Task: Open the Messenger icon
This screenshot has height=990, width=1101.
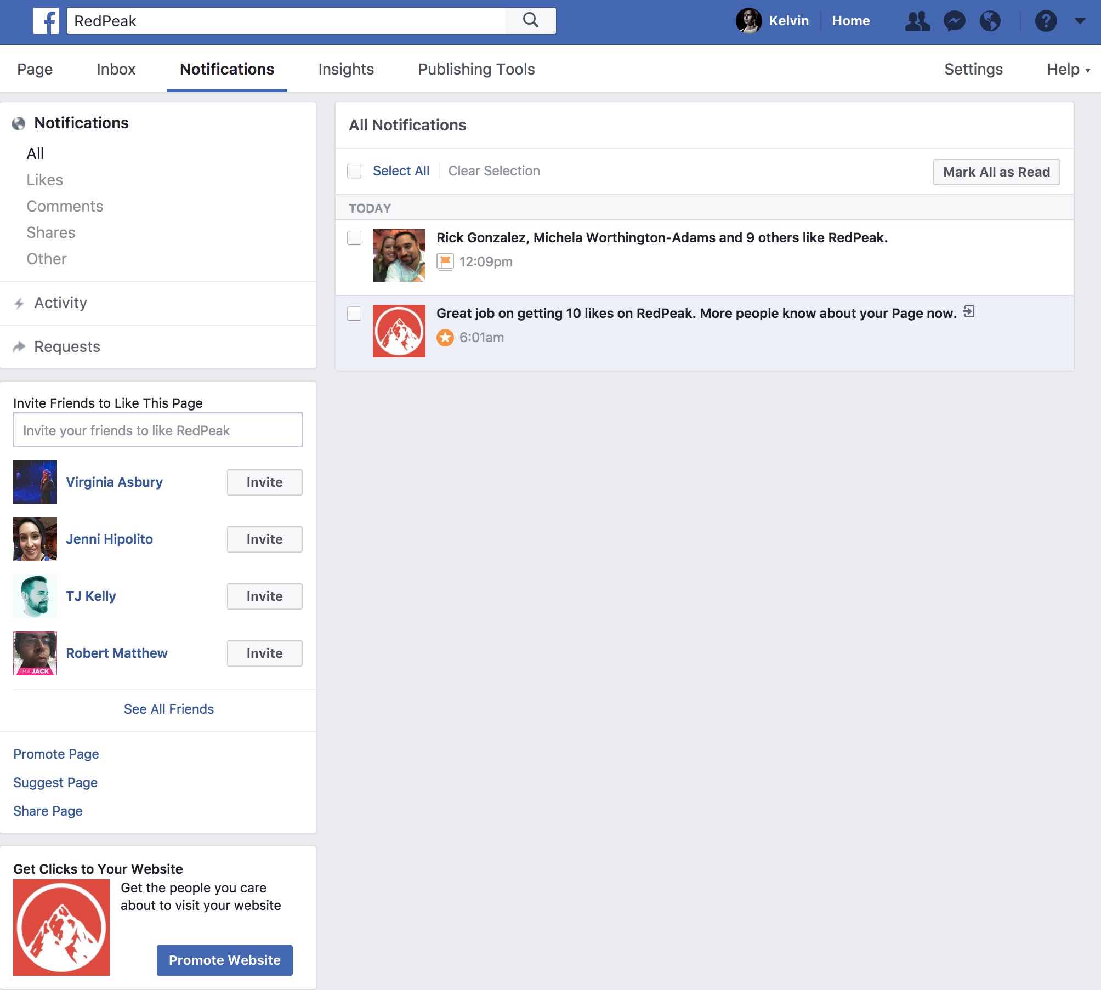Action: point(954,21)
